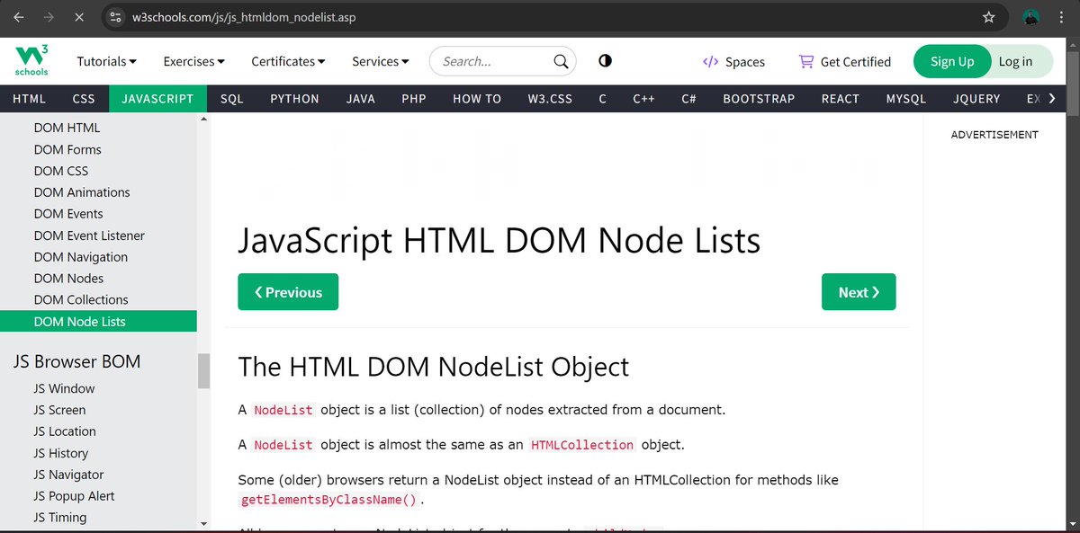This screenshot has width=1080, height=533.
Task: Click the Next button
Action: (x=858, y=291)
